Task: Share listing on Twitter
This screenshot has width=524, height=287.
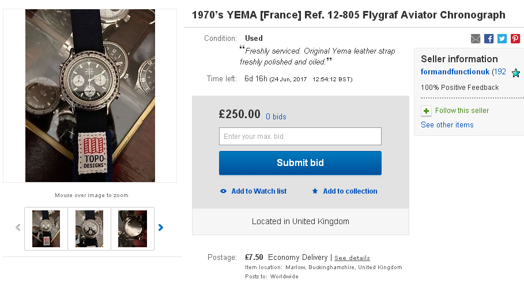Action: pos(502,39)
